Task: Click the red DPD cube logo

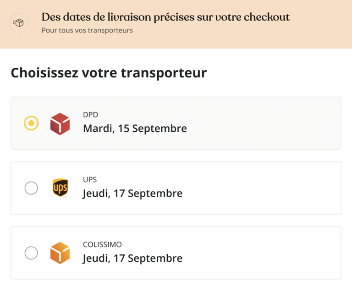Action: (x=60, y=124)
